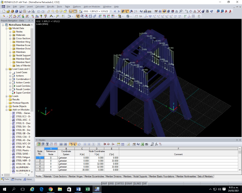Collapse the Model Data tree node
The image size is (242, 193).
pos(7,28)
